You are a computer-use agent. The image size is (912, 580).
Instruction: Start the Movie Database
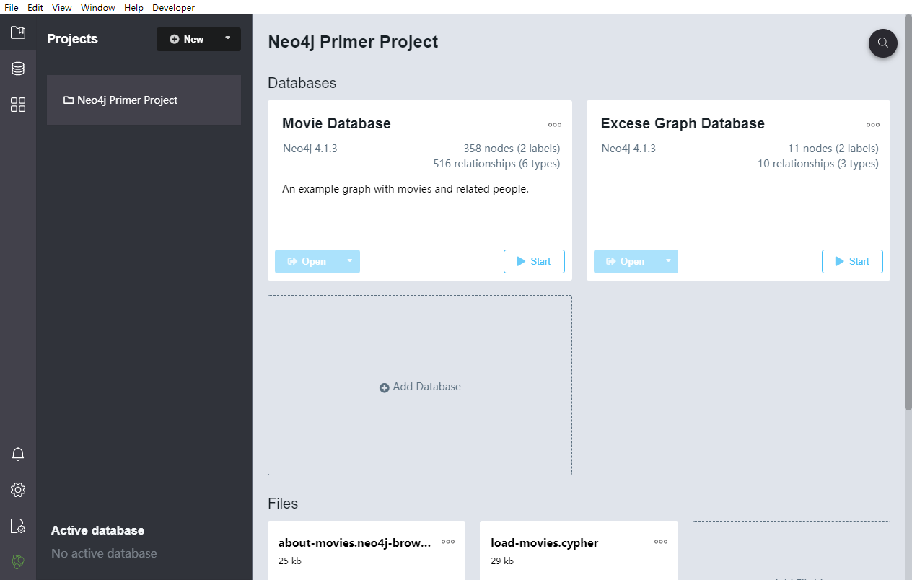point(534,261)
